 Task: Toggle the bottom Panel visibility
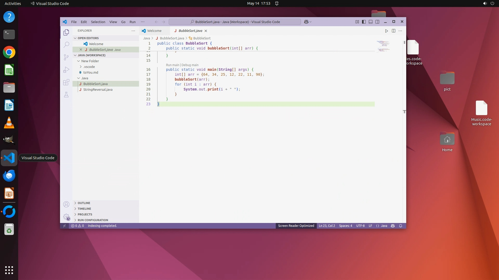(x=371, y=22)
